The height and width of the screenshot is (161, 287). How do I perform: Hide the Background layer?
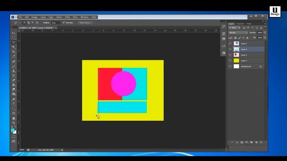(x=230, y=66)
